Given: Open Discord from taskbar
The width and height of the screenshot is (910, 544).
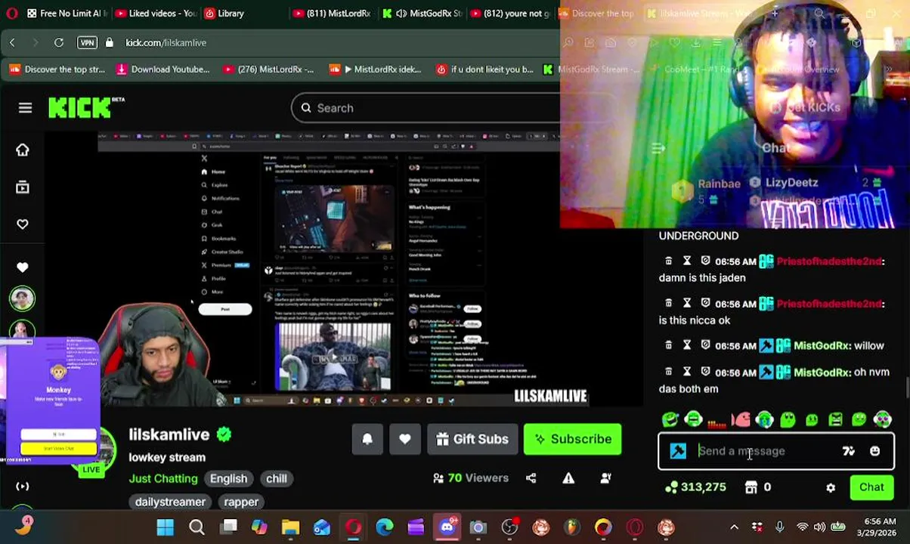Looking at the screenshot, I should click(447, 527).
